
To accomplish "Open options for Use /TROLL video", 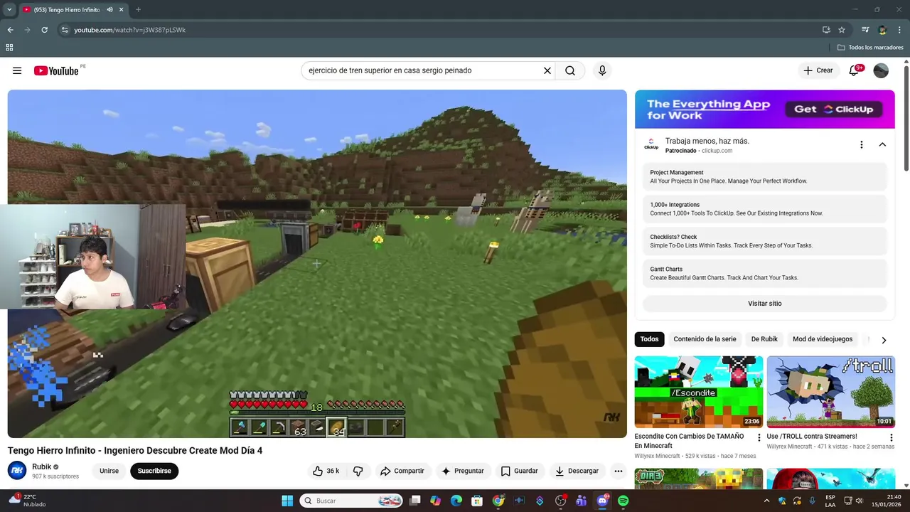I will click(x=891, y=437).
